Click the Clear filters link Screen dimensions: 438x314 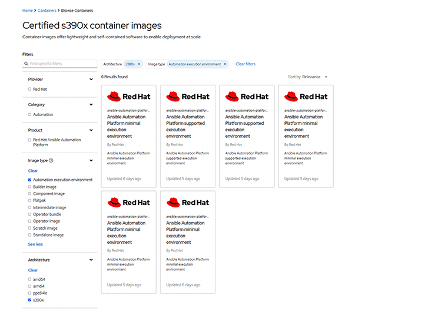(245, 64)
